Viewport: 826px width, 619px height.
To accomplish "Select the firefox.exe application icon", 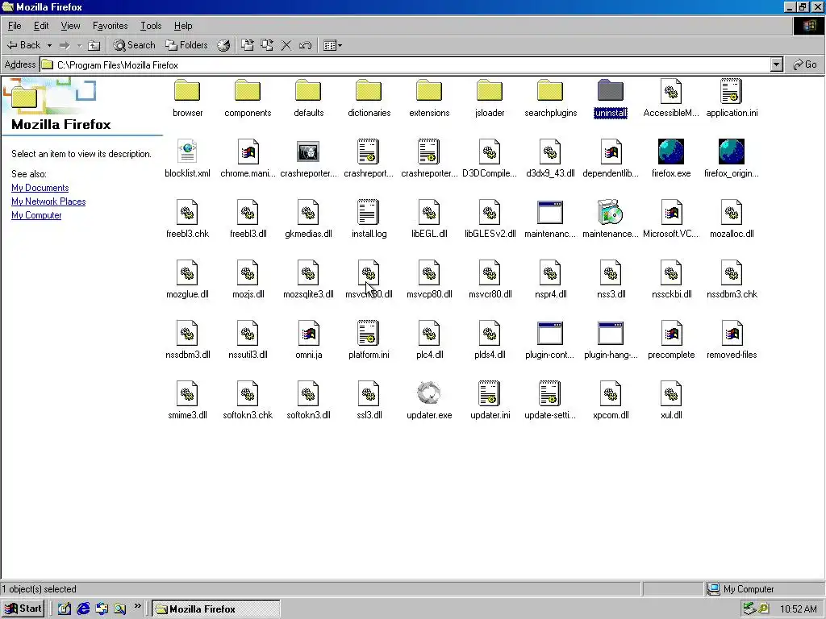I will [670, 152].
